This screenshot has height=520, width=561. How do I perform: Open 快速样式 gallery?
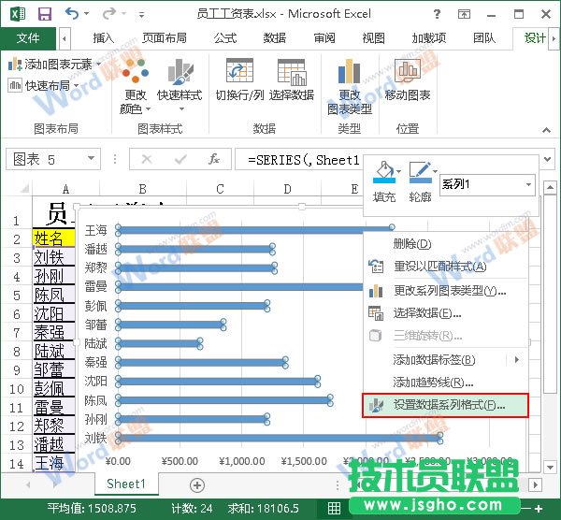tap(180, 86)
